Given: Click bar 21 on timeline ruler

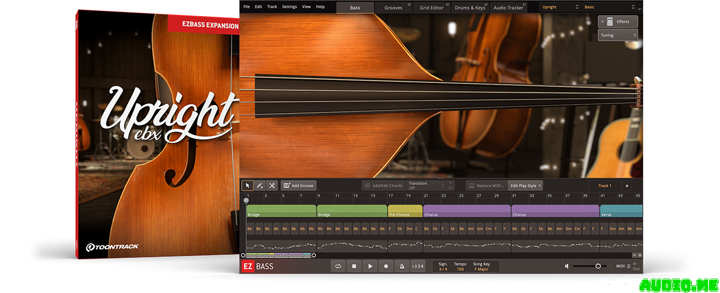Looking at the screenshot, I should [426, 196].
